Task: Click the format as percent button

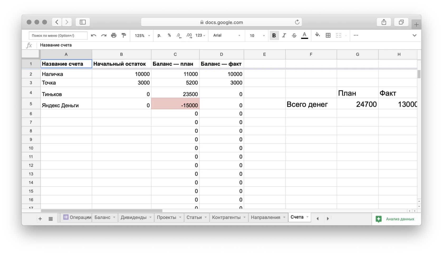Action: click(169, 36)
